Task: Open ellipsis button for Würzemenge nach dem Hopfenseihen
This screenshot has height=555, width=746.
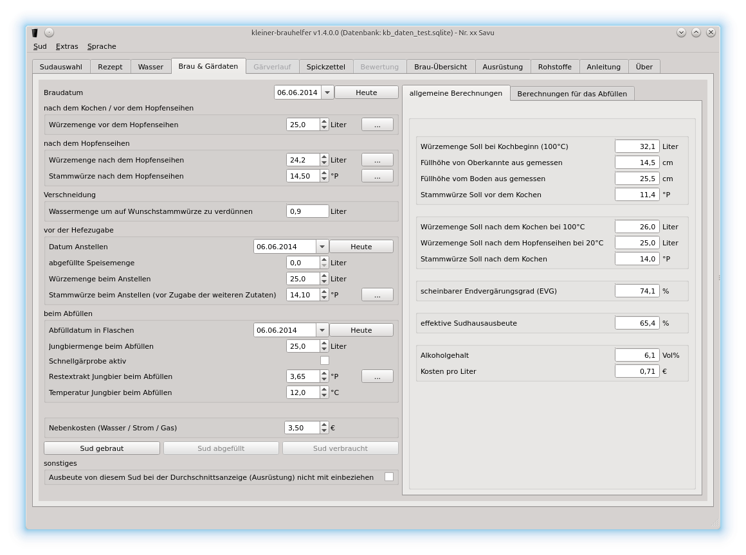Action: (377, 160)
